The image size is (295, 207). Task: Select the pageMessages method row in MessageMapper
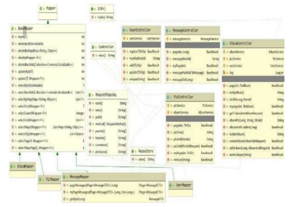tap(114, 185)
